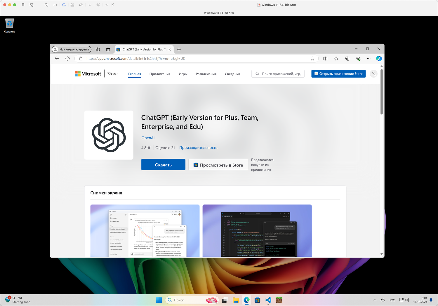Open the notification bell in taskbar
The image size is (438, 306).
pyautogui.click(x=431, y=300)
